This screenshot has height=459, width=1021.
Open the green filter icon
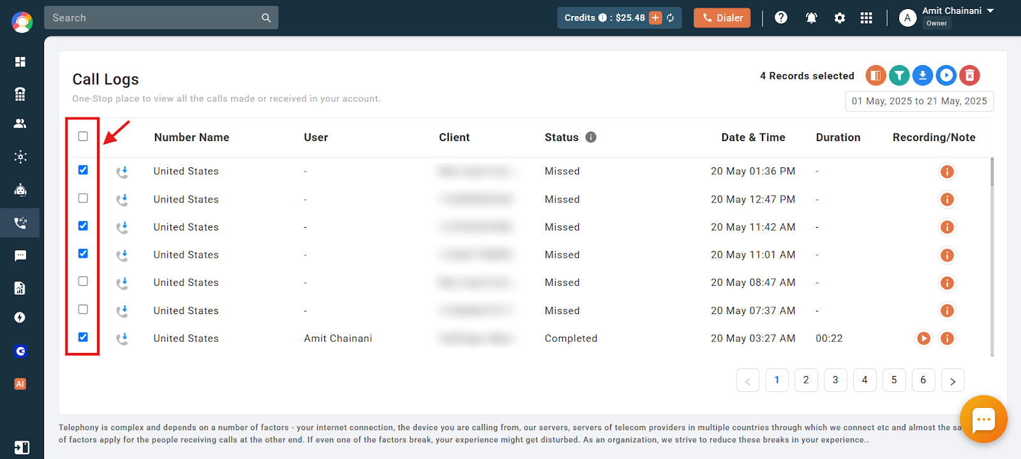pos(899,75)
